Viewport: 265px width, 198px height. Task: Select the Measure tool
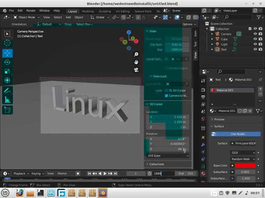pos(7,100)
